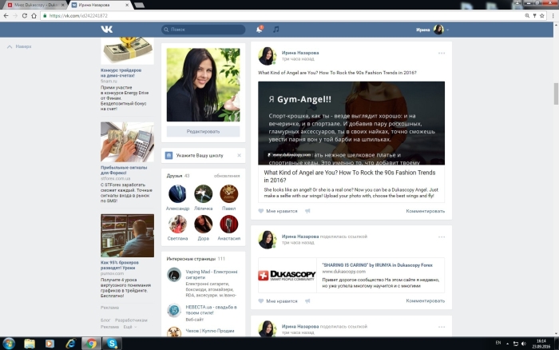Open File Explorer from the taskbar

[x=30, y=344]
